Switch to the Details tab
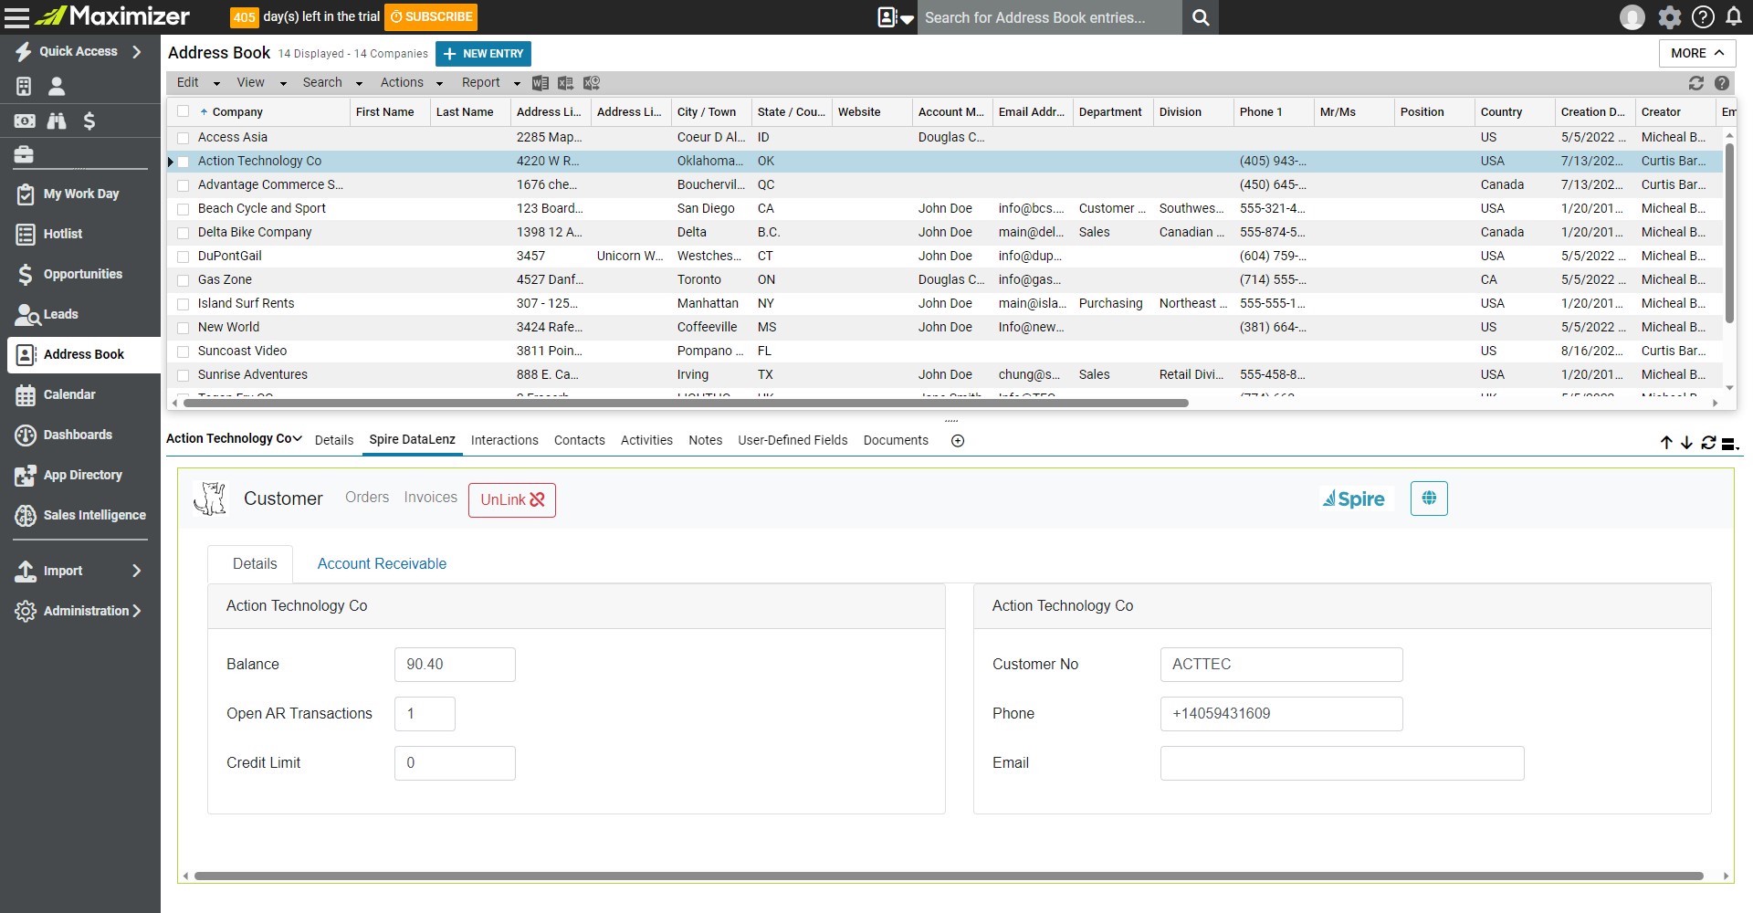 [334, 440]
